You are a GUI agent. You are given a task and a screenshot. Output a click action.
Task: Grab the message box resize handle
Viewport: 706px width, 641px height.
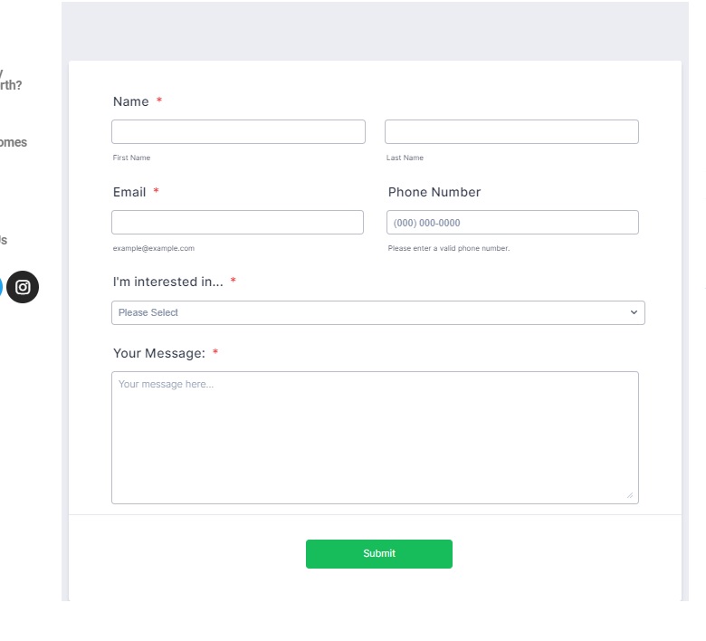click(x=630, y=495)
